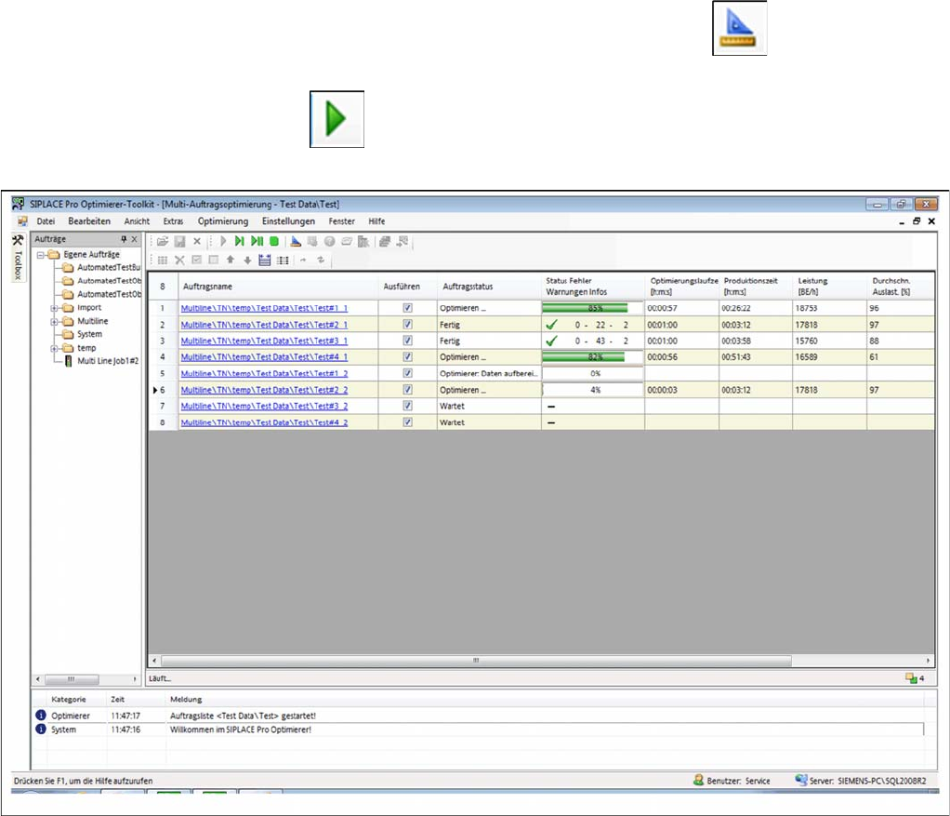Expand the temp folder in tree
Image resolution: width=950 pixels, height=816 pixels.
pyautogui.click(x=55, y=347)
